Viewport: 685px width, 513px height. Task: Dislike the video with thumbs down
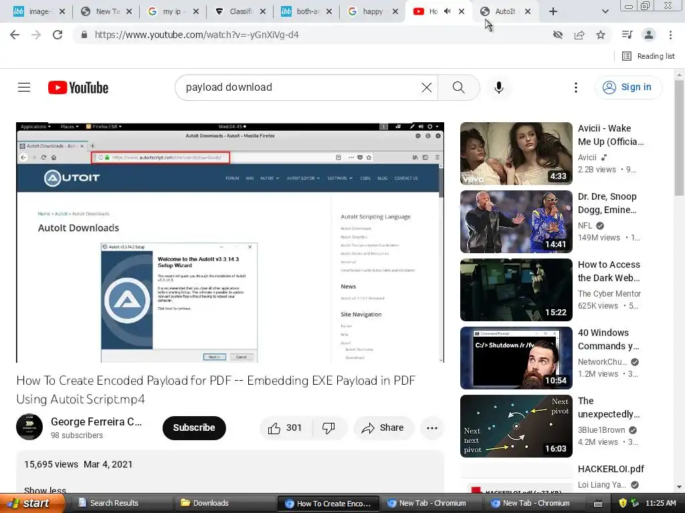point(328,428)
